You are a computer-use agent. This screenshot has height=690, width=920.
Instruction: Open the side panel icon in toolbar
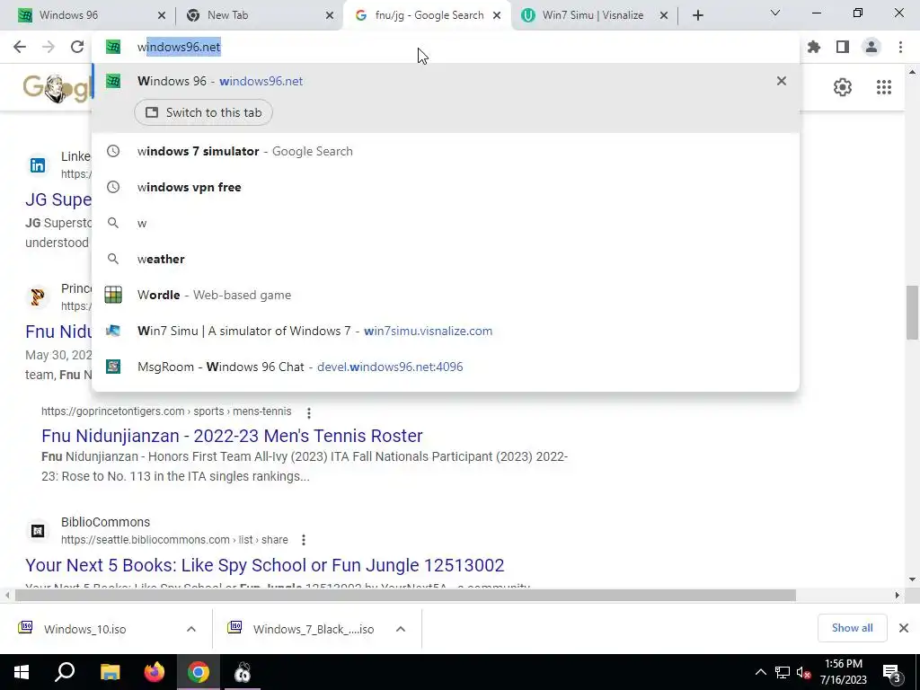843,47
